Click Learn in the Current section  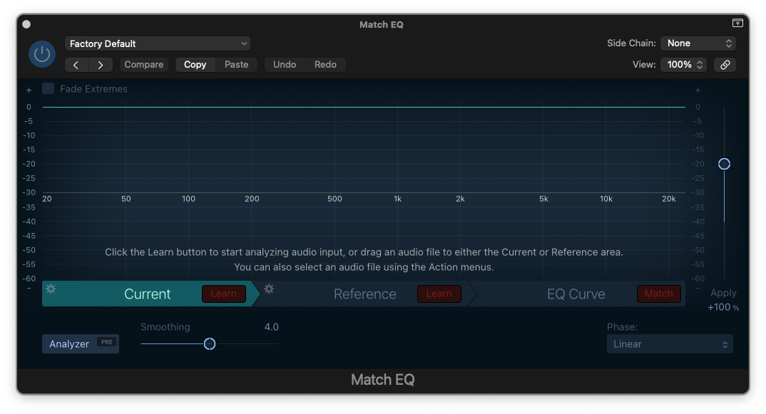[223, 294]
